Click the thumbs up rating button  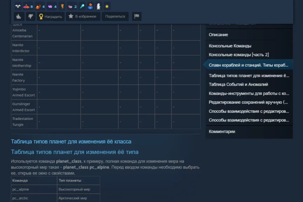(19, 16)
